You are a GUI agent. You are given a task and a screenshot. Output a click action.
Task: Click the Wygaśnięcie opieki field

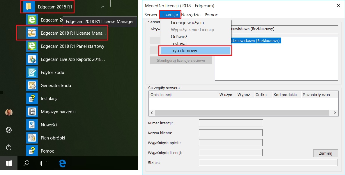[231, 143]
